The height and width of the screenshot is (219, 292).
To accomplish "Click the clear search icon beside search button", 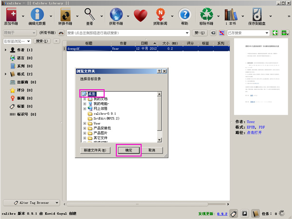I will coord(213,33).
